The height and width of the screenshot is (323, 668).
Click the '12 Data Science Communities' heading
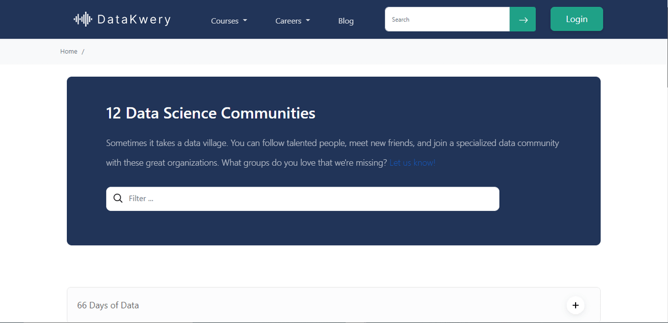210,113
